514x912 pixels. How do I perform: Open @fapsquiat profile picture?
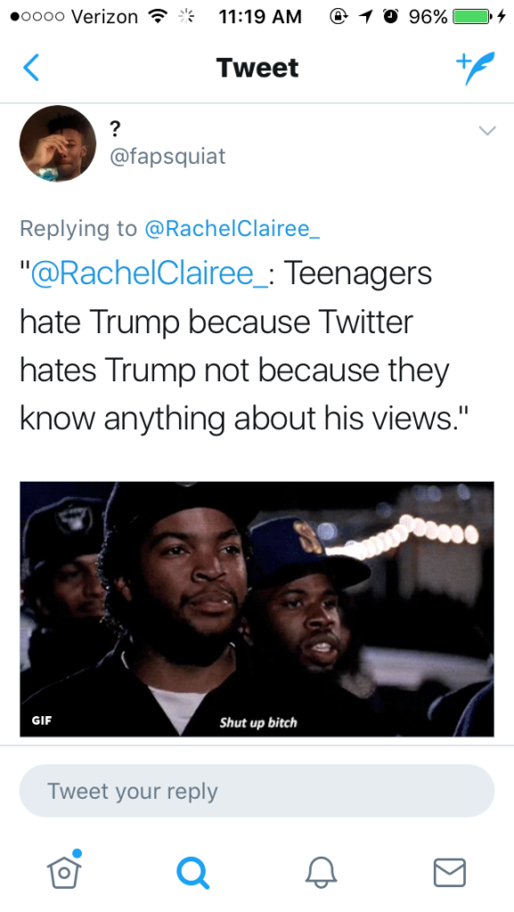58,143
